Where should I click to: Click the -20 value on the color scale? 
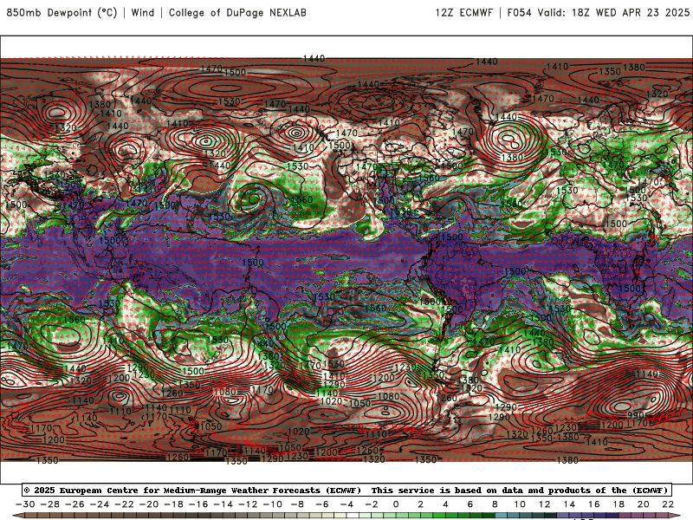tap(149, 504)
